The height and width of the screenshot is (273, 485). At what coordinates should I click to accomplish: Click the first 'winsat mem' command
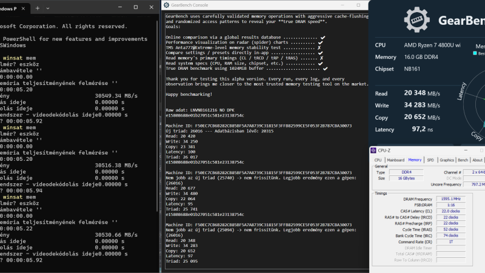pyautogui.click(x=19, y=58)
